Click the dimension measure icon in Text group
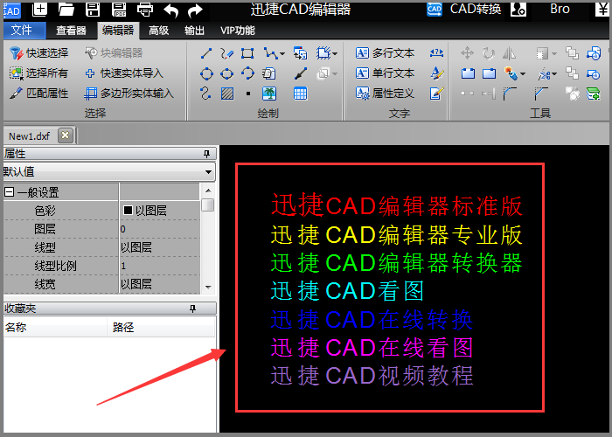Screen dimensions: 612x437 tap(436, 52)
